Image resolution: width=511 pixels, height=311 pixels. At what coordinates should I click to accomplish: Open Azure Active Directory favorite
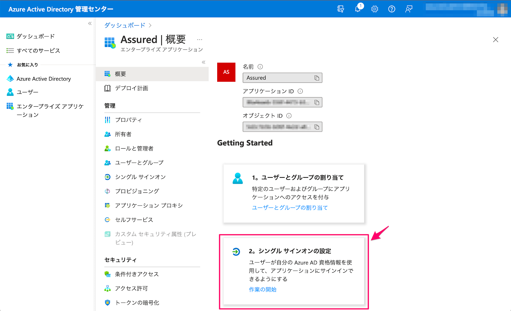(39, 79)
